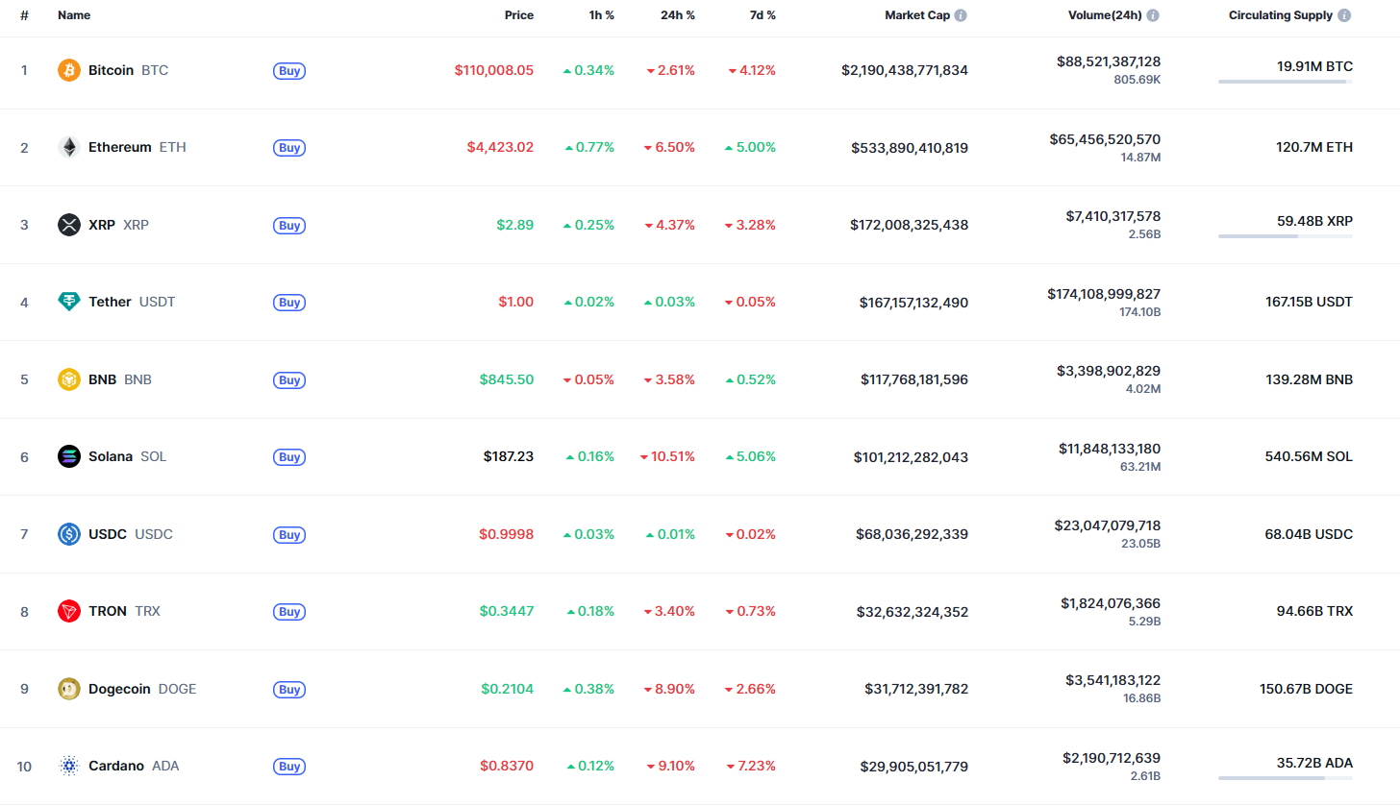Buy Tether with its Buy button
This screenshot has height=806, width=1400.
click(289, 303)
